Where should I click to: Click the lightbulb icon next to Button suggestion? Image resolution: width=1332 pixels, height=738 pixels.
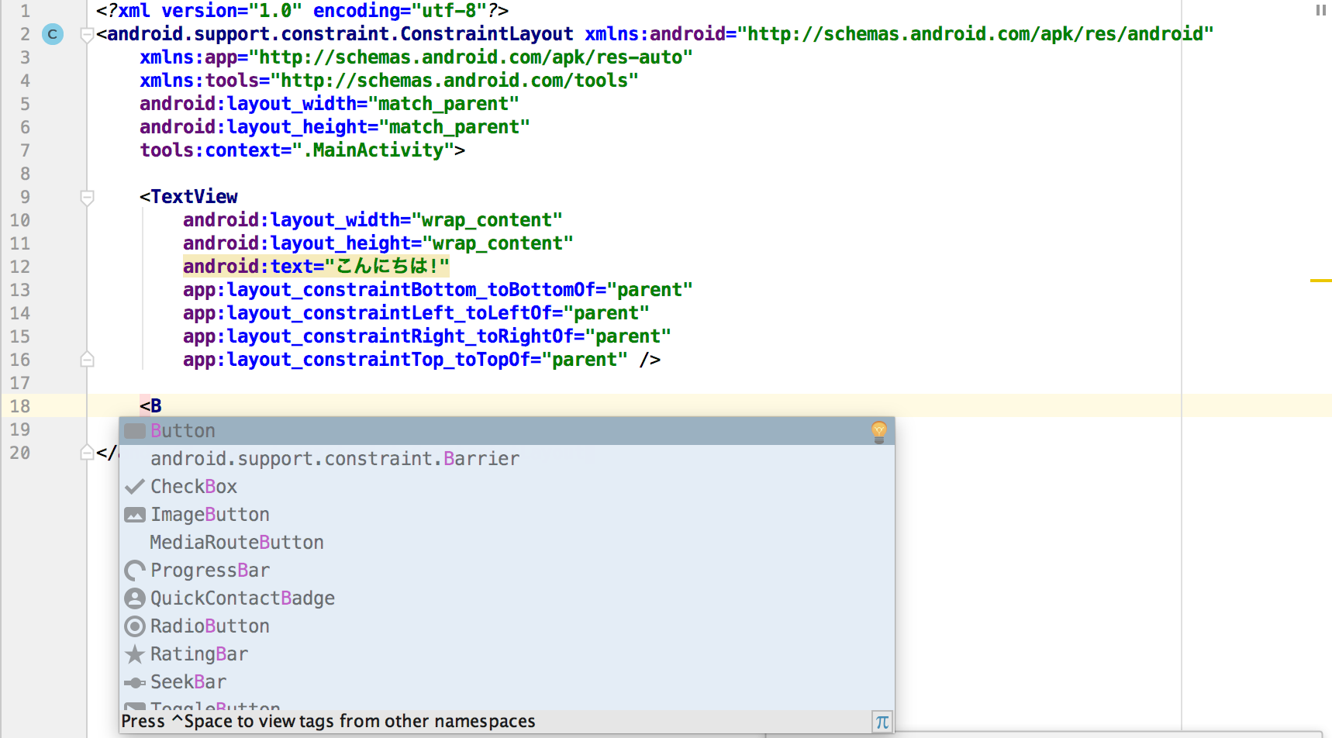pyautogui.click(x=879, y=431)
